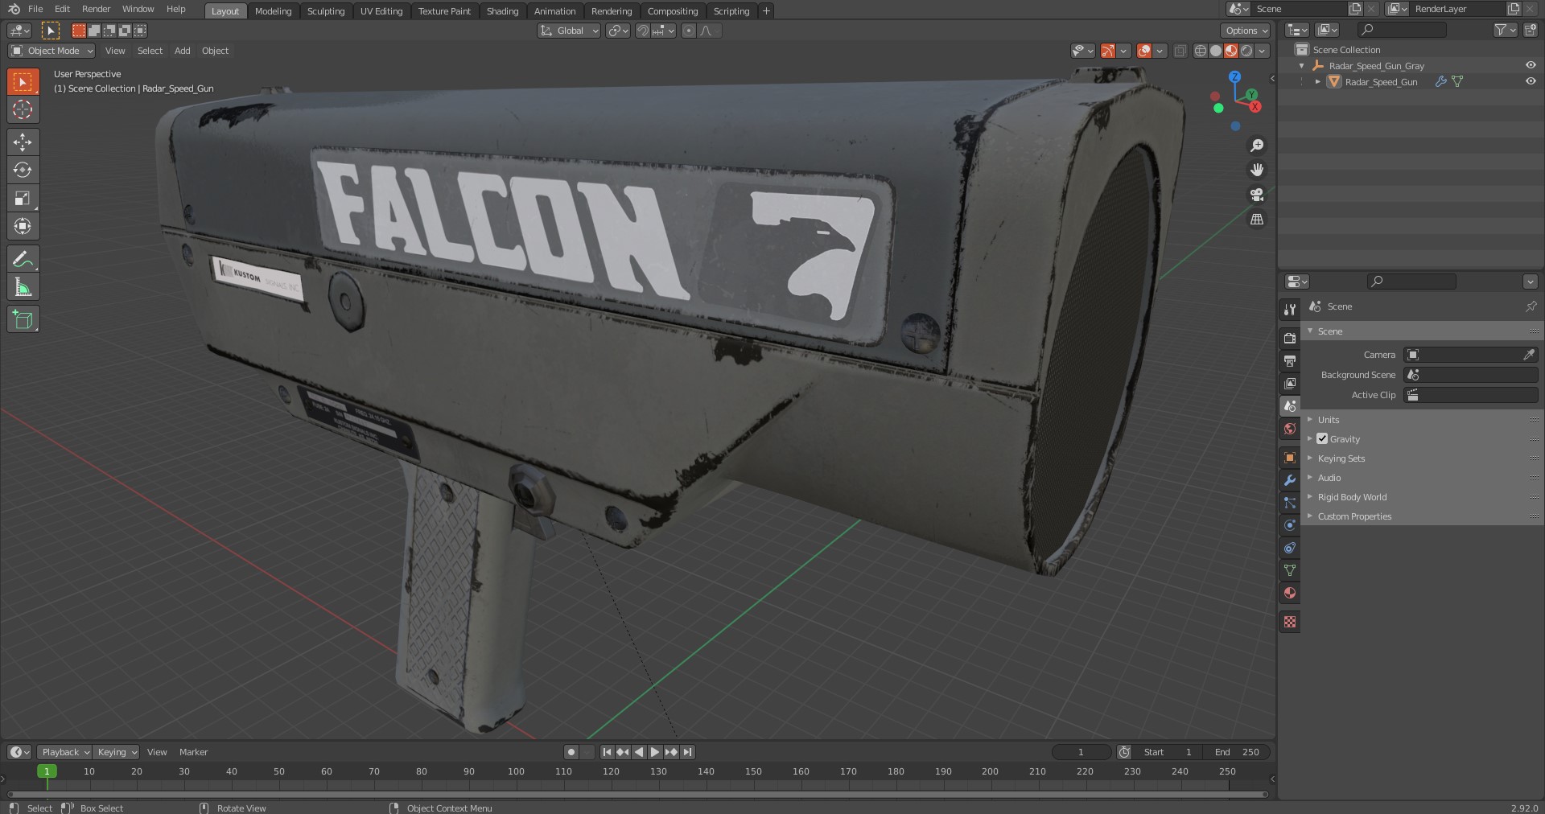Toggle camera view icon

tap(1257, 195)
